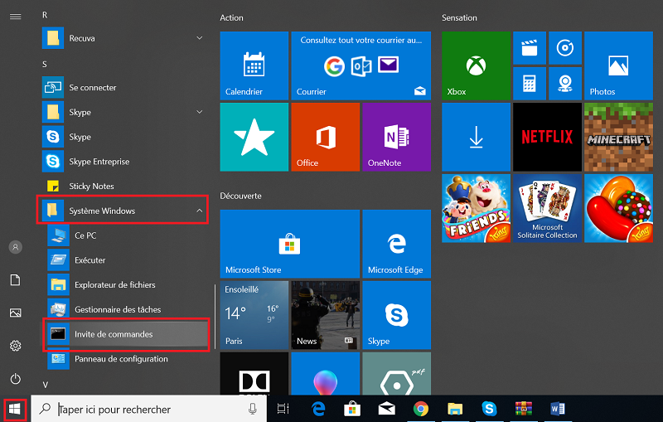Open Microsoft Store from the taskbar

[x=352, y=409]
